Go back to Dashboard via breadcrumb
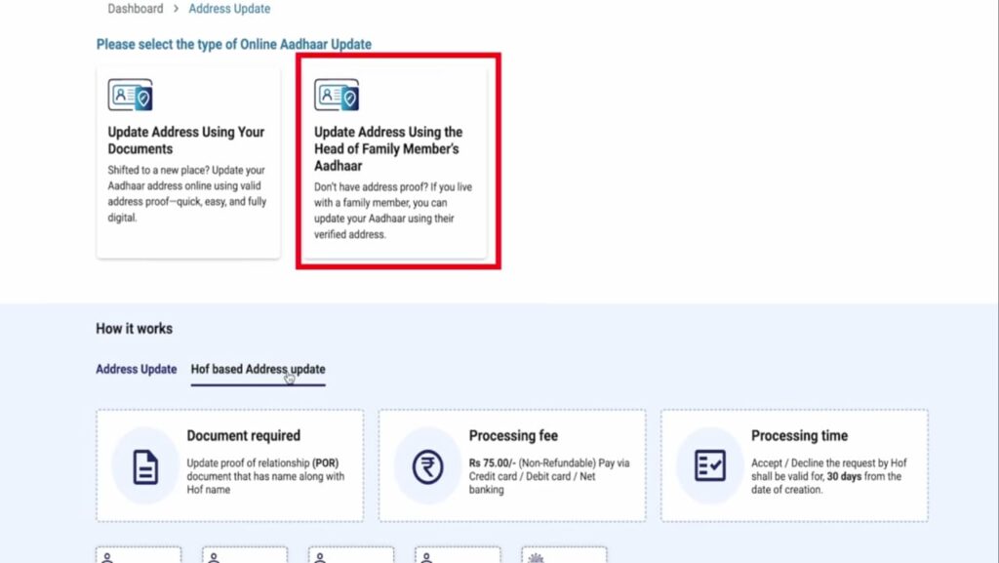Screen dimensions: 999x563 point(135,9)
